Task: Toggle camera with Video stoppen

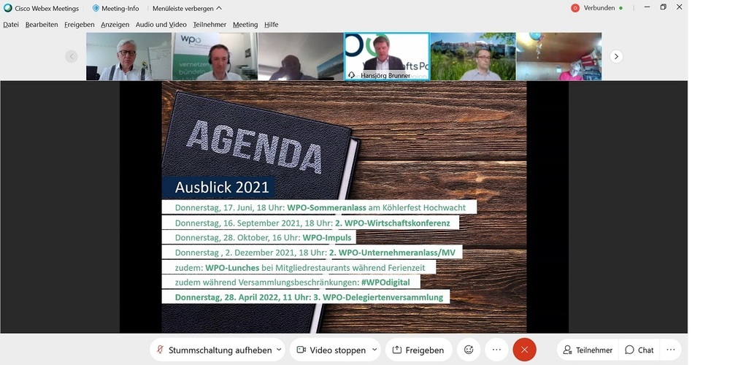Action: click(330, 350)
